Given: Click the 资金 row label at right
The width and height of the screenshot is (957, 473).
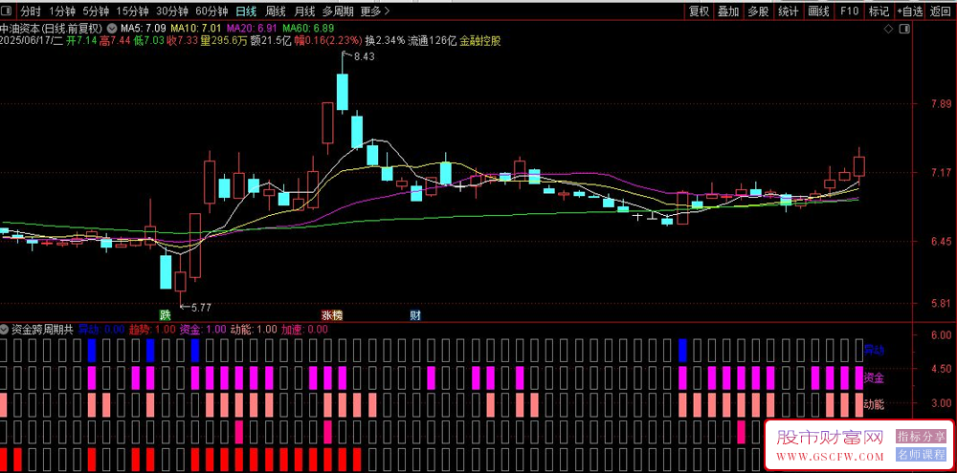Looking at the screenshot, I should [x=874, y=378].
